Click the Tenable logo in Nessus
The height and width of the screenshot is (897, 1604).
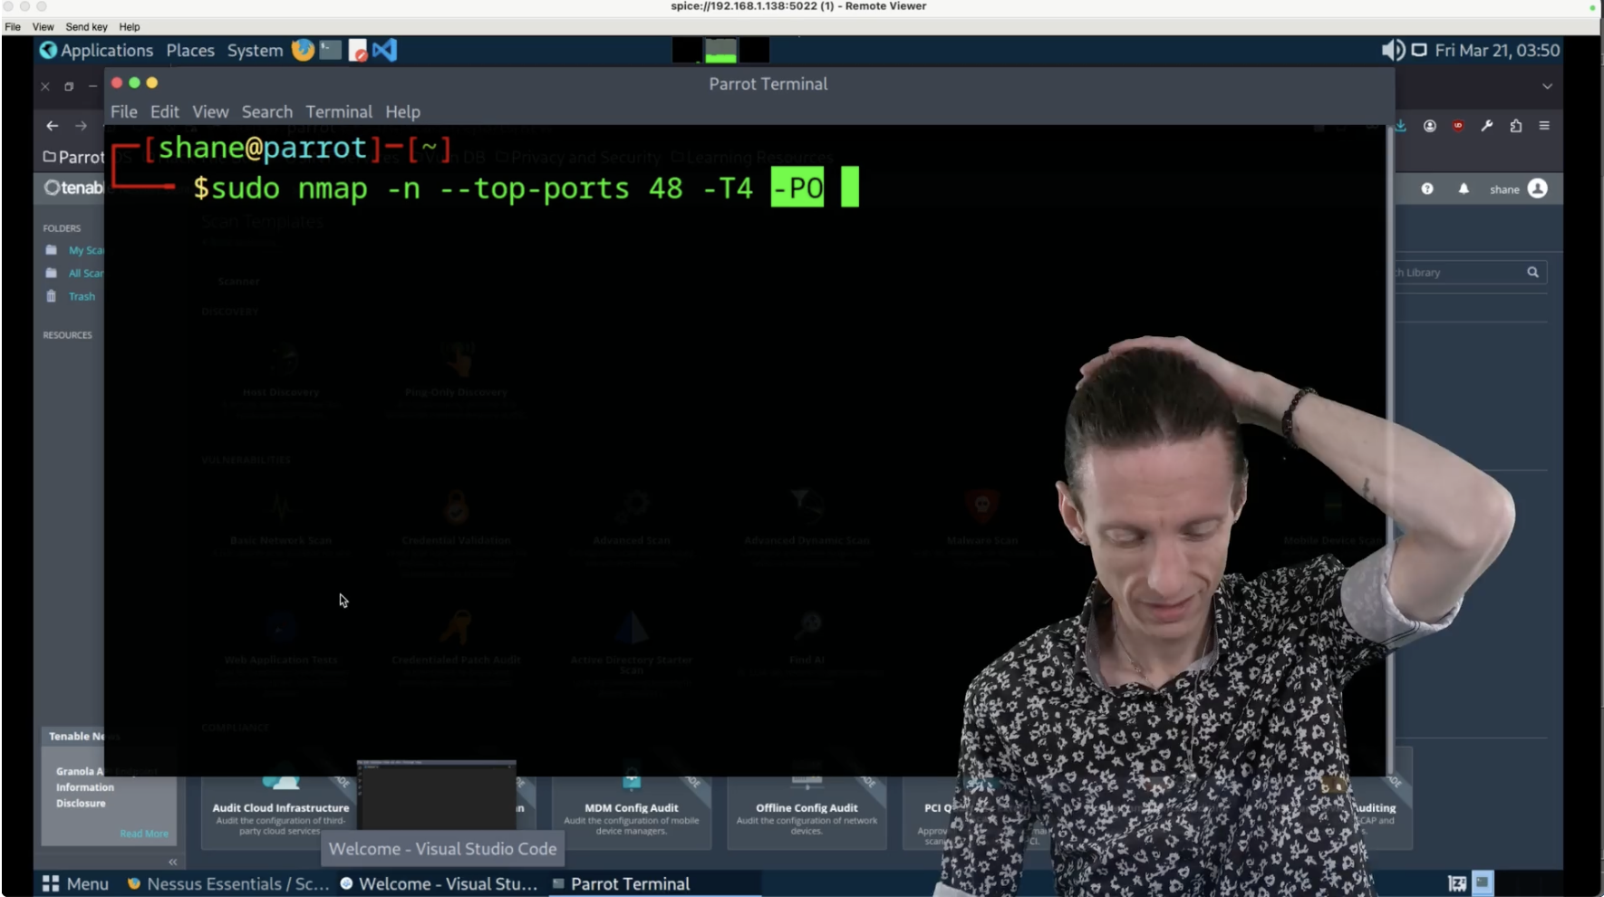(74, 188)
